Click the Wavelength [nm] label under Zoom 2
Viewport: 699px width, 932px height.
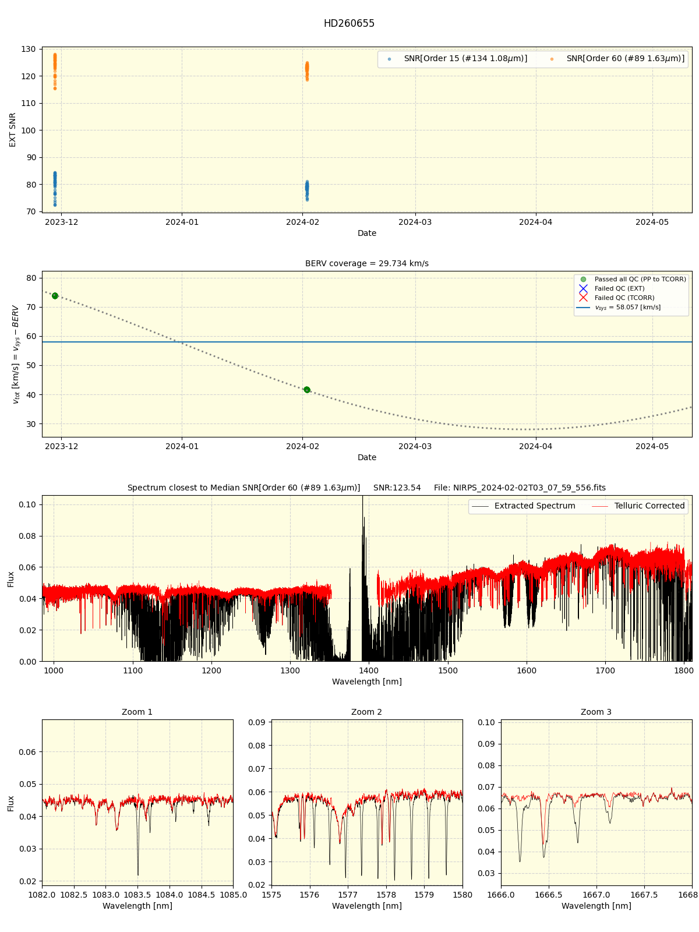pyautogui.click(x=367, y=906)
